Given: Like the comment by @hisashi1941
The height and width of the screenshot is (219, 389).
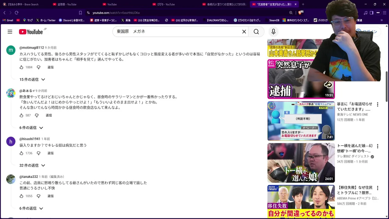Looking at the screenshot, I should tap(21, 153).
